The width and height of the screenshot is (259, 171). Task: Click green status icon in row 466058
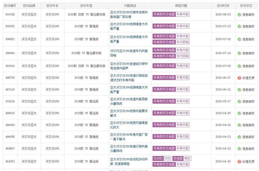coord(239,137)
